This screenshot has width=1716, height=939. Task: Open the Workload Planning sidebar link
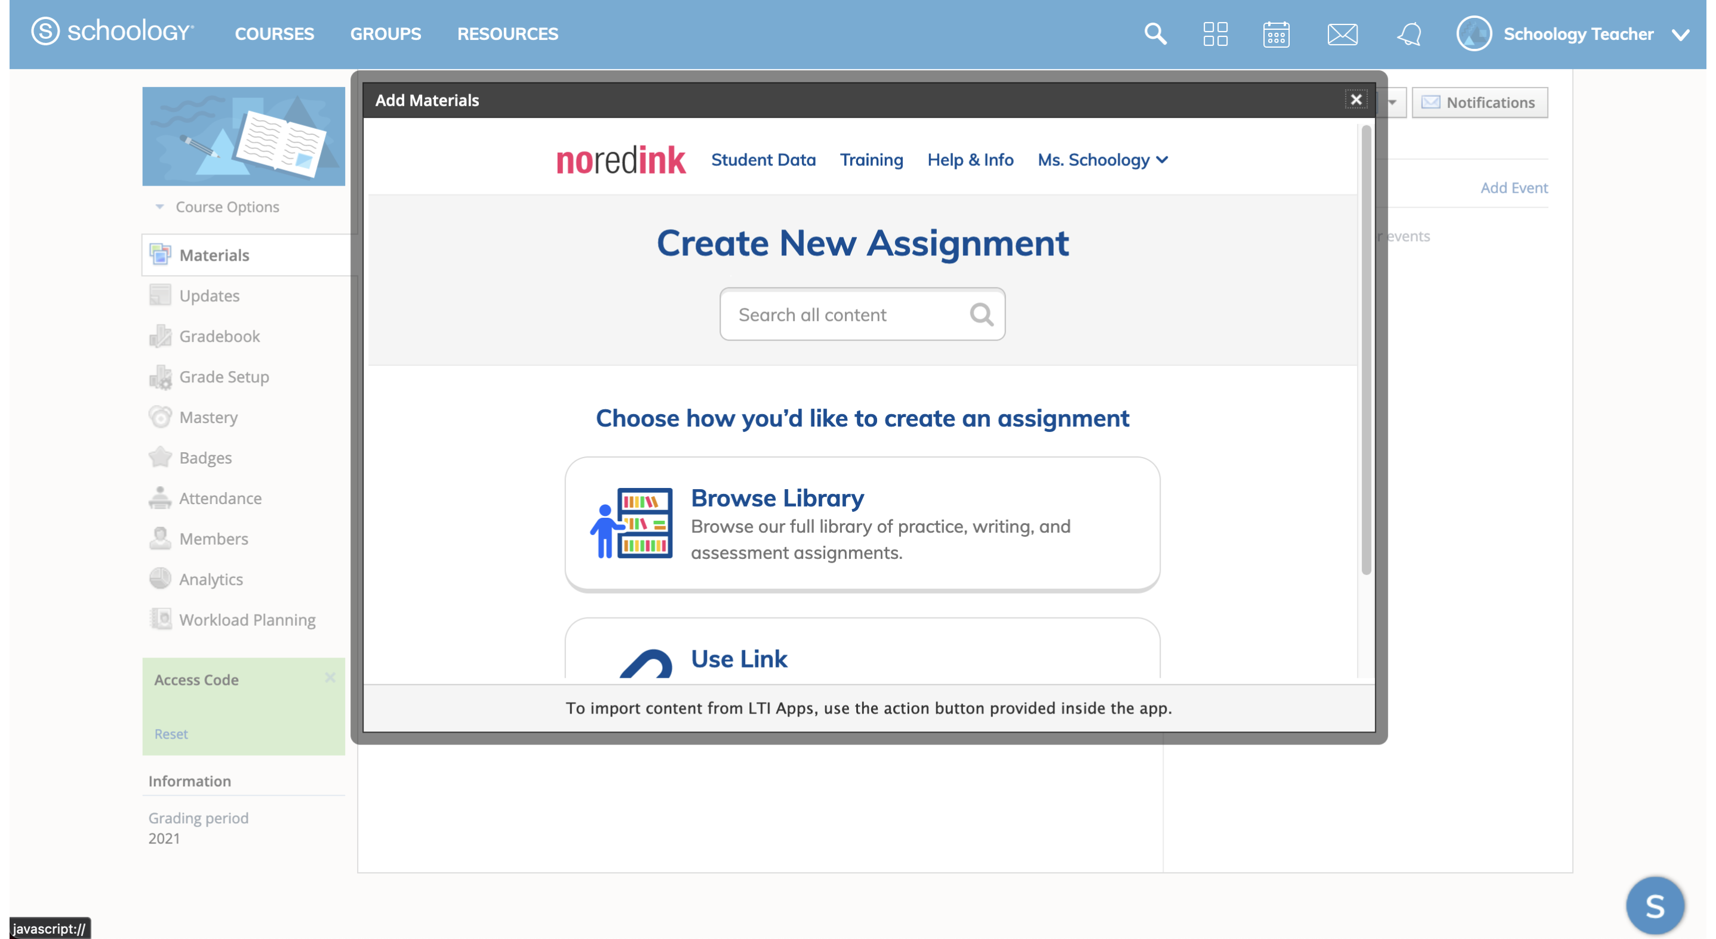(x=247, y=620)
